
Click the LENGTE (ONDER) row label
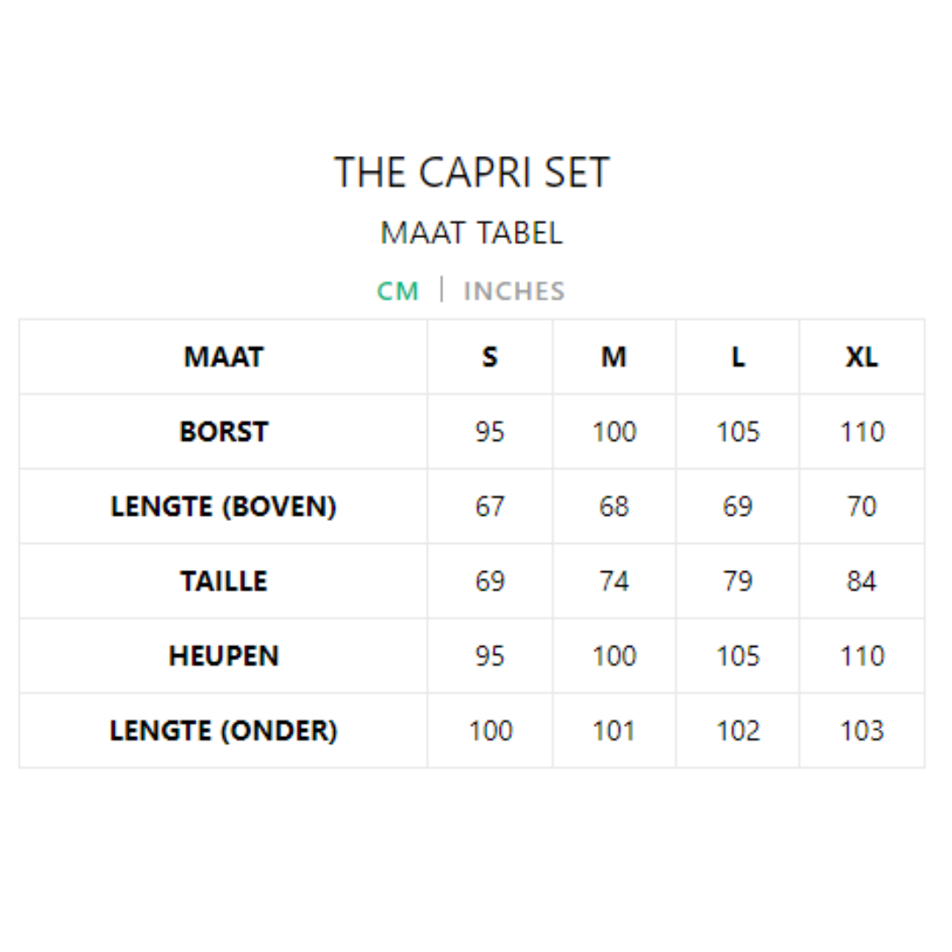(x=224, y=731)
